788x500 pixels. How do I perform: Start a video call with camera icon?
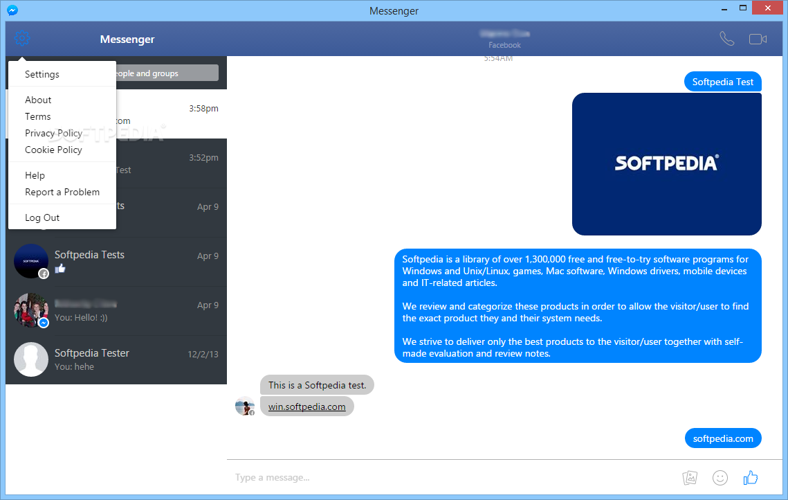tap(758, 39)
